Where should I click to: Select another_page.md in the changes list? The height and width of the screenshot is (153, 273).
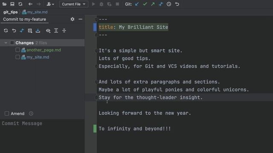pos(44,50)
